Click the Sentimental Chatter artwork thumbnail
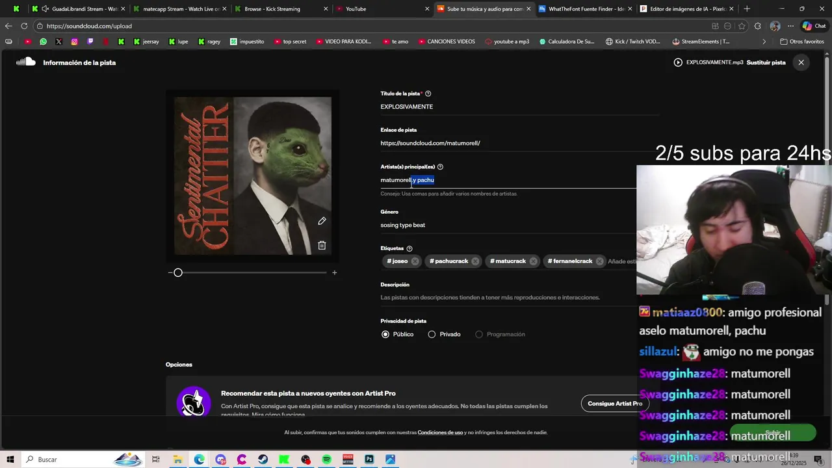The width and height of the screenshot is (832, 468). pos(253,176)
